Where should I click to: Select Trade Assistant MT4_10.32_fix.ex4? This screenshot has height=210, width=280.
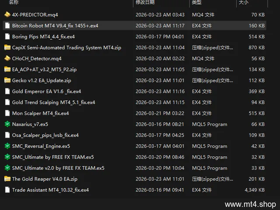(x=50, y=190)
